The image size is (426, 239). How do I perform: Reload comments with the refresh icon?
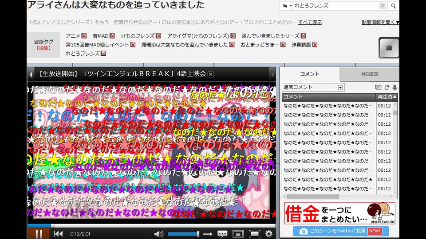(387, 87)
